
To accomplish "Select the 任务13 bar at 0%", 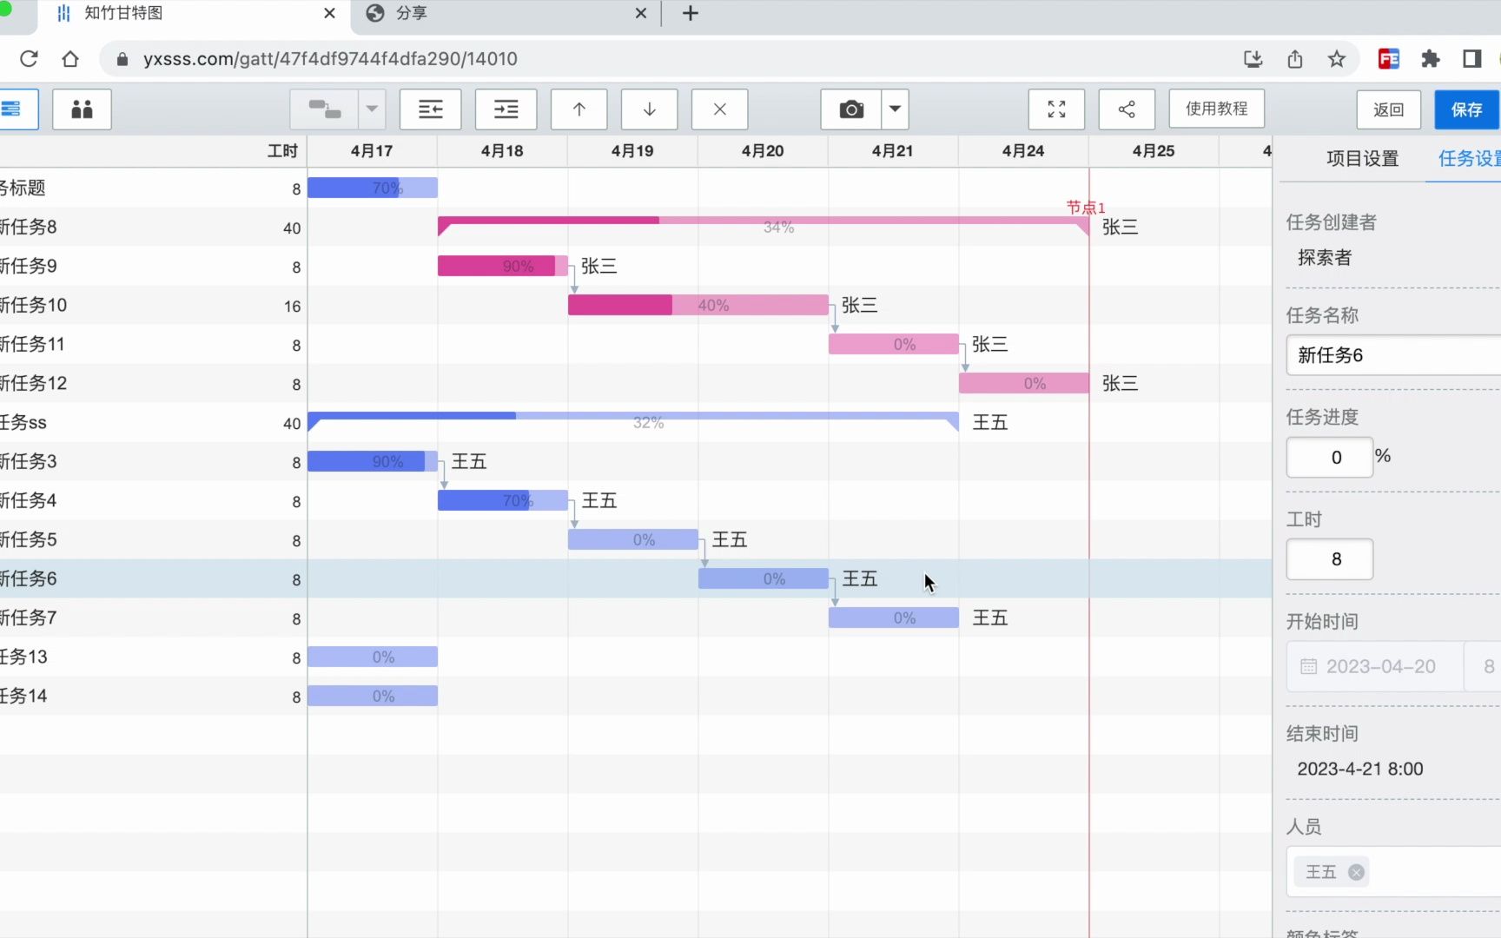I will [x=373, y=657].
